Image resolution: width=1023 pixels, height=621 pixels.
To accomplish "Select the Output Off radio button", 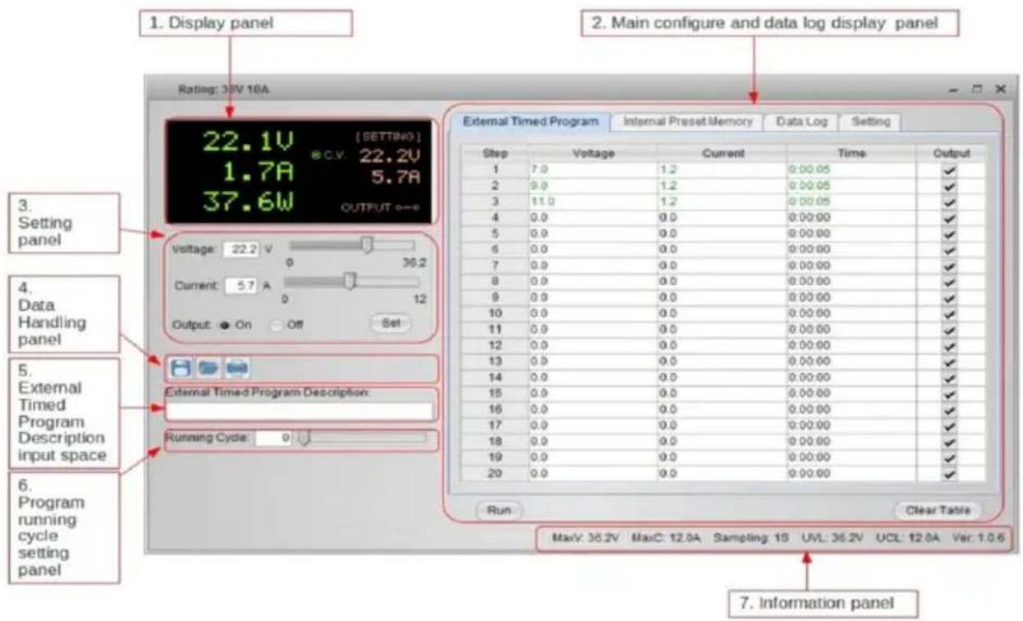I will click(x=278, y=324).
